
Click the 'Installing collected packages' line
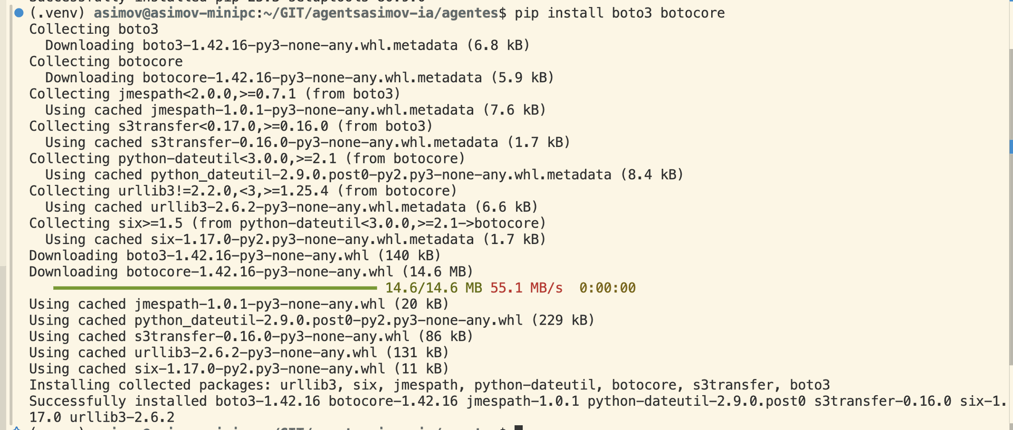tap(153, 385)
